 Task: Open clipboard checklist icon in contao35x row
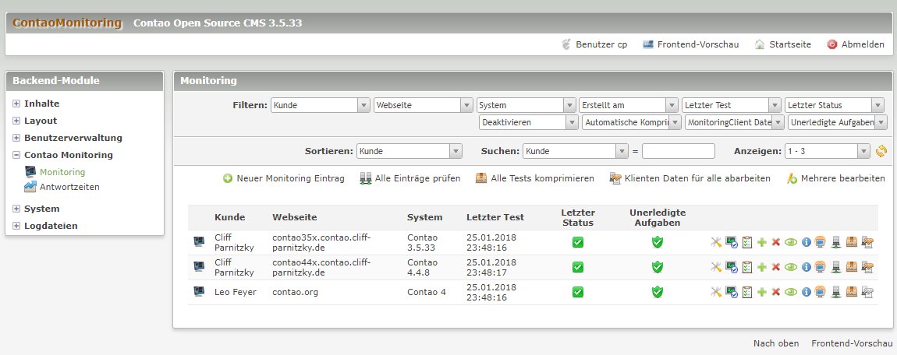coord(746,242)
